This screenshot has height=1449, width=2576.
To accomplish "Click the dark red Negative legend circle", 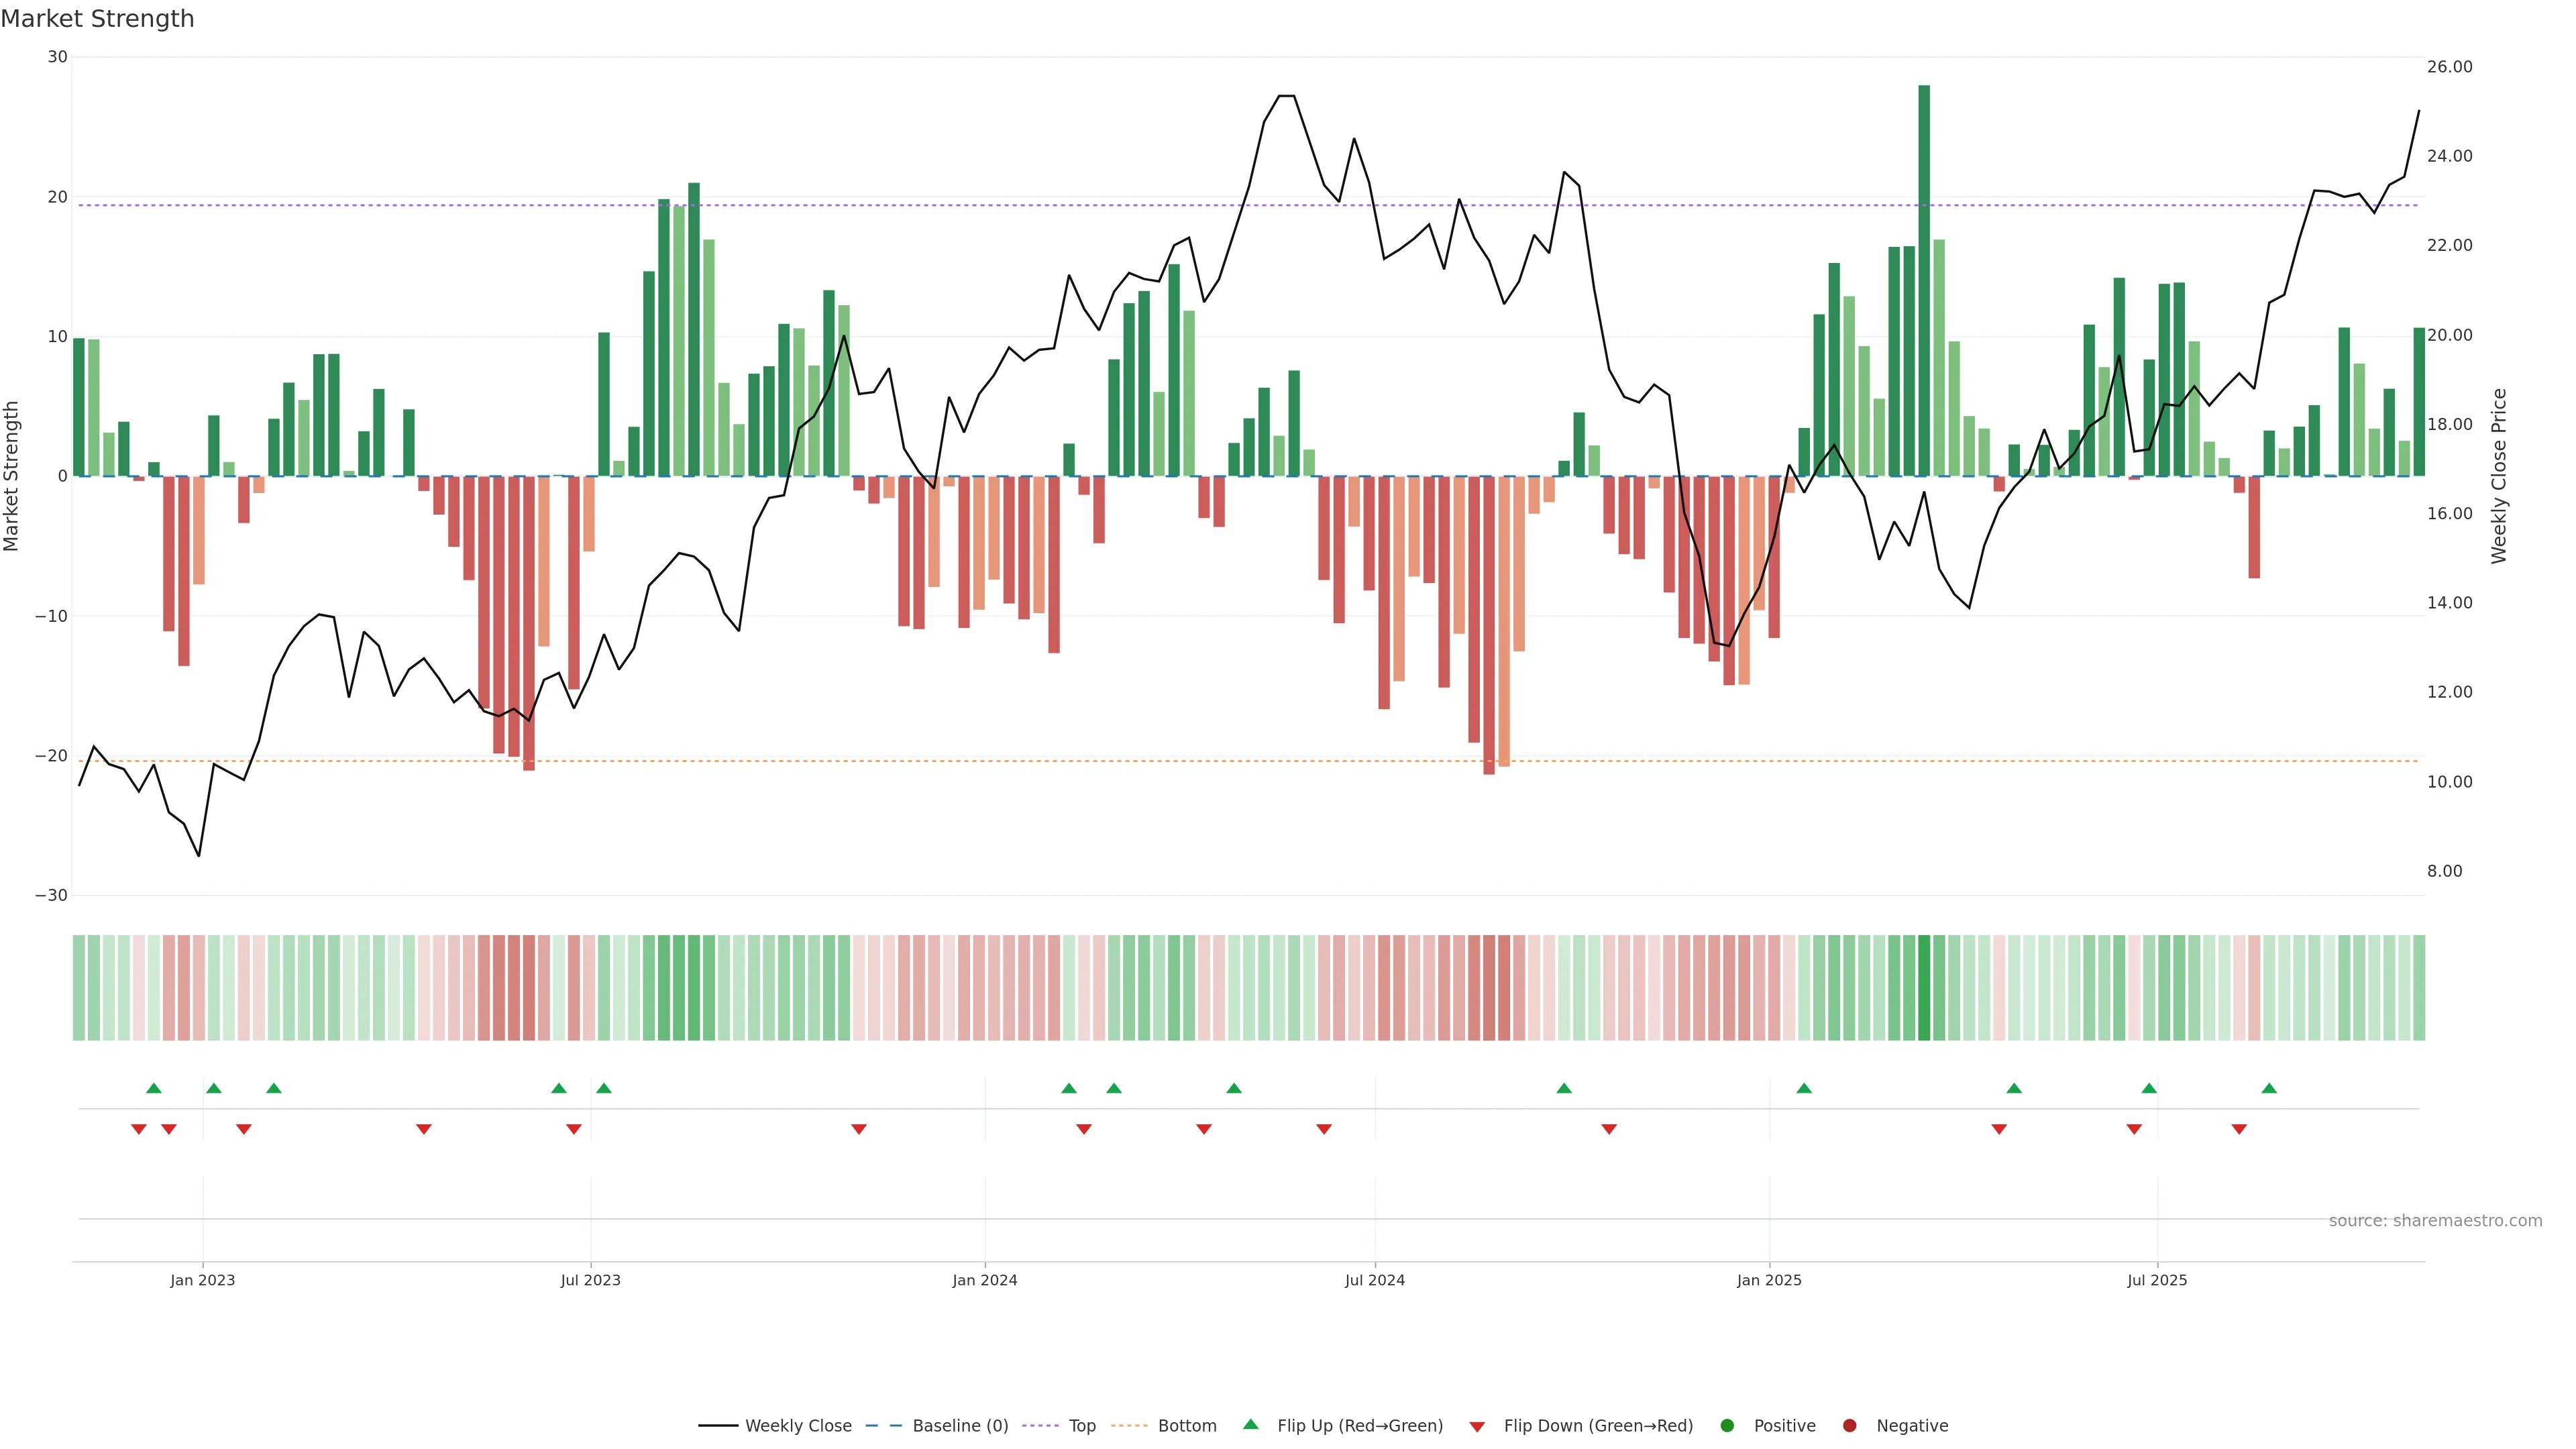I will click(x=1849, y=1426).
